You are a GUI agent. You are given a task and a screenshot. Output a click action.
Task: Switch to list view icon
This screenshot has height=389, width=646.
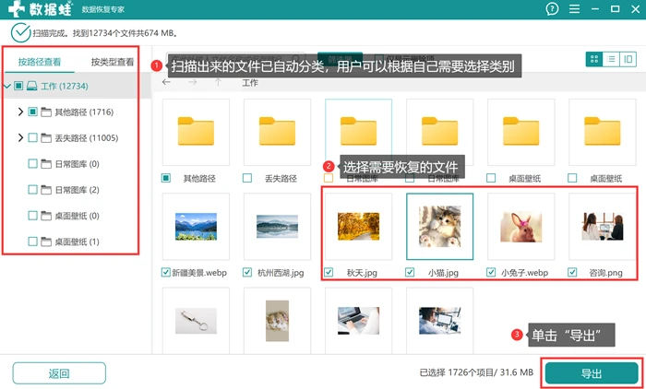(611, 59)
